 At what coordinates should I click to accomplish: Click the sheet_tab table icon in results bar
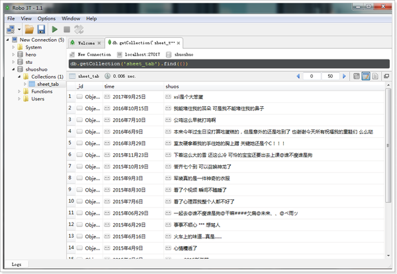[x=72, y=76]
